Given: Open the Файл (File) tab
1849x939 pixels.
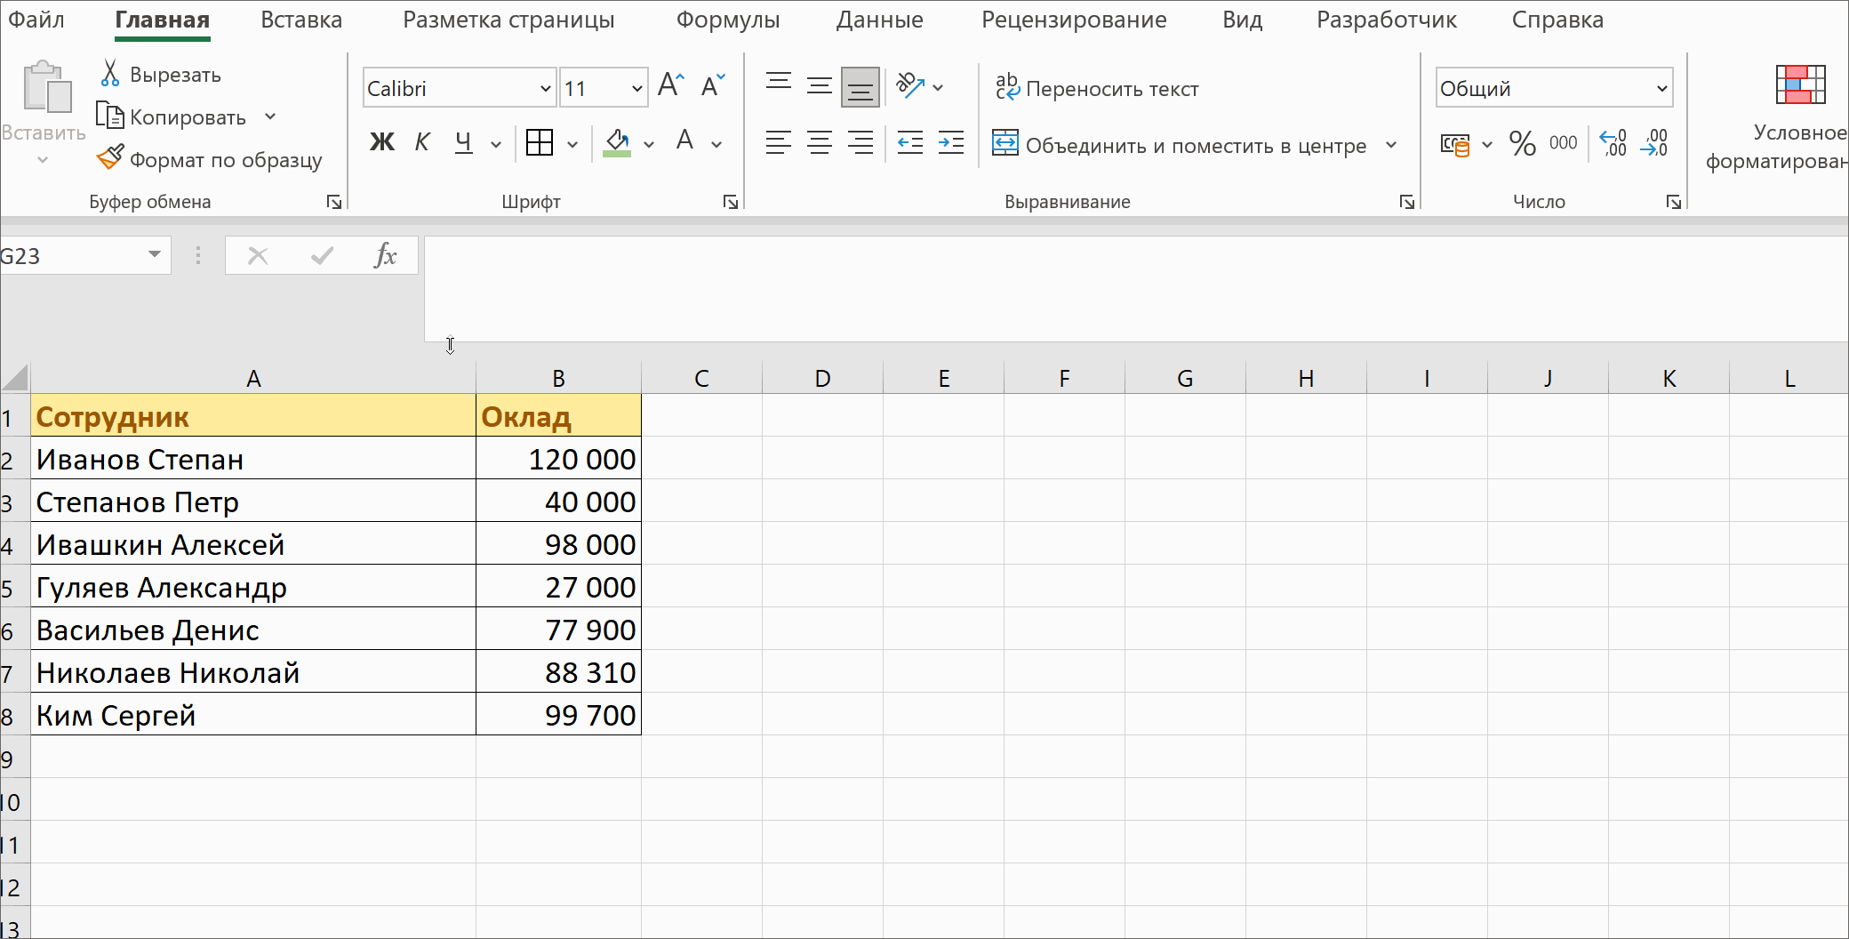Looking at the screenshot, I should (36, 20).
